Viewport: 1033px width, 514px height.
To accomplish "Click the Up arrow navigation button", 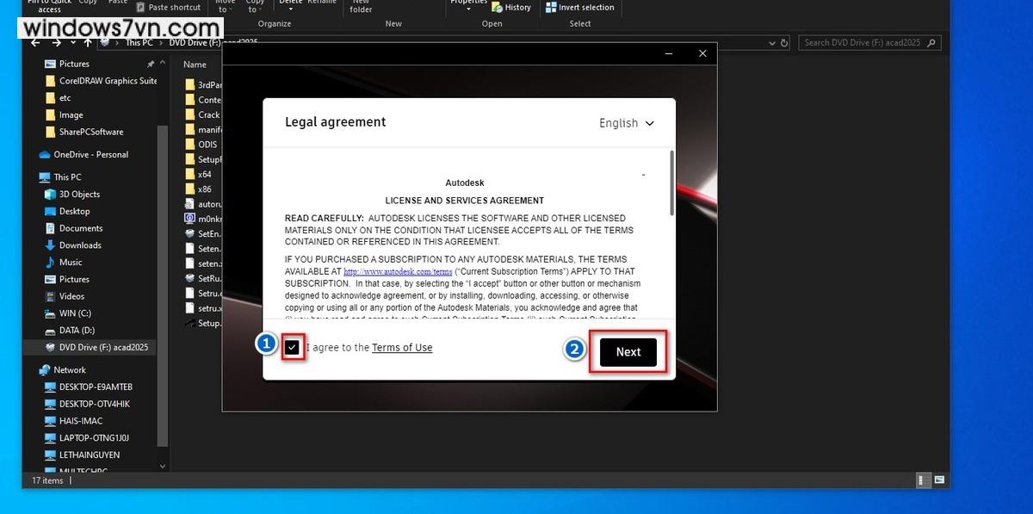I will (88, 42).
